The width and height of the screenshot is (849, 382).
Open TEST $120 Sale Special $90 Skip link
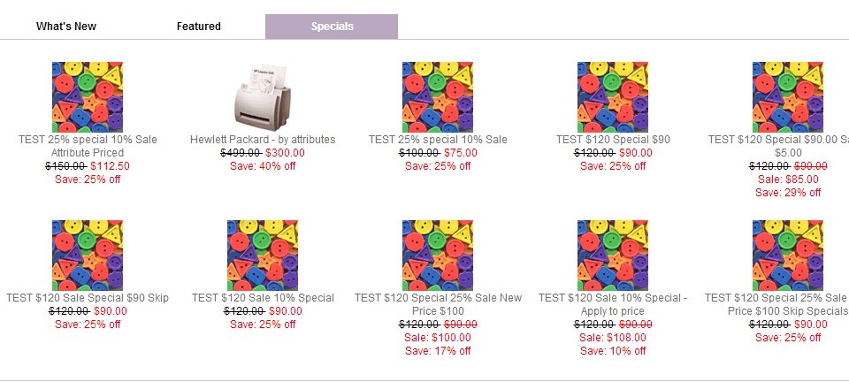pos(88,298)
